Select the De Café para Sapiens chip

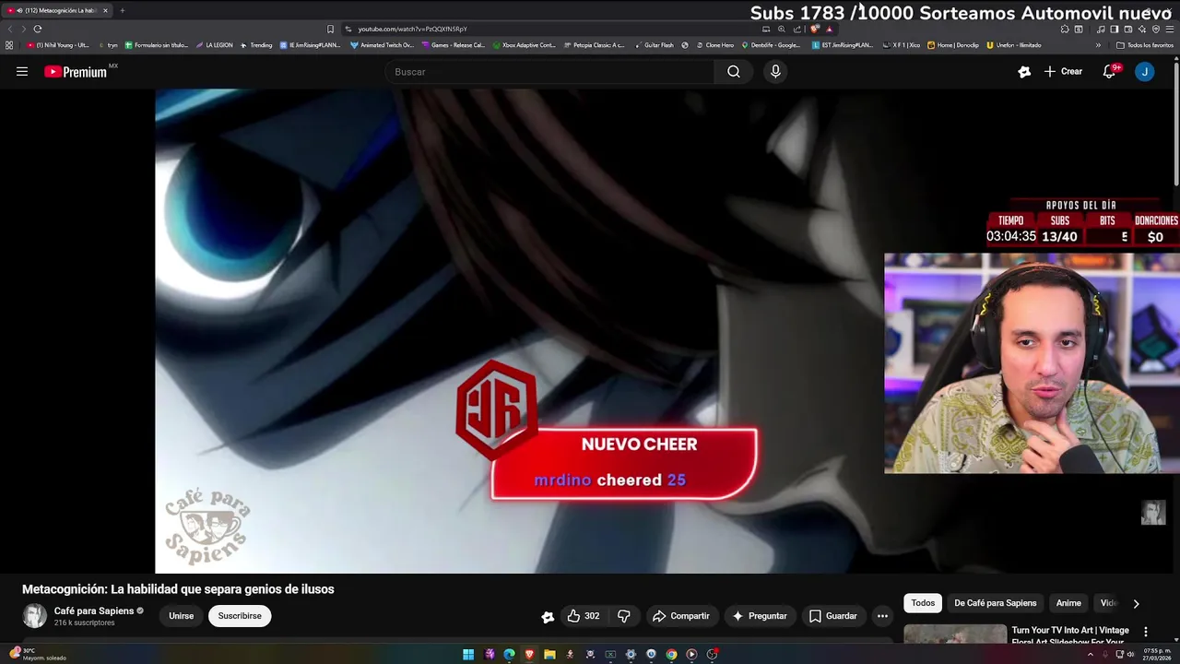pos(996,603)
